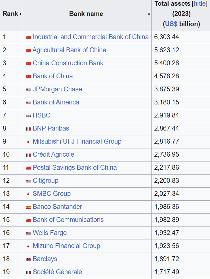Click the UK flag beside HSBC

coord(28,116)
